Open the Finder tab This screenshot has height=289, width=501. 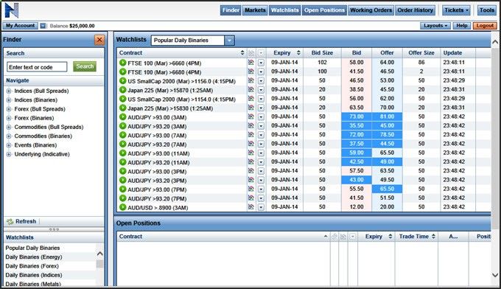pyautogui.click(x=231, y=10)
